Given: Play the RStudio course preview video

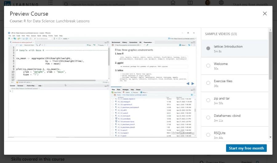Looking at the screenshot, I should coord(102,84).
